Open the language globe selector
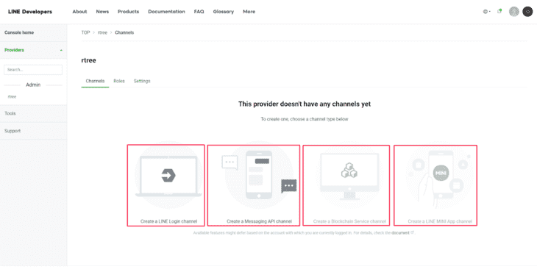537x272 pixels. tap(487, 12)
